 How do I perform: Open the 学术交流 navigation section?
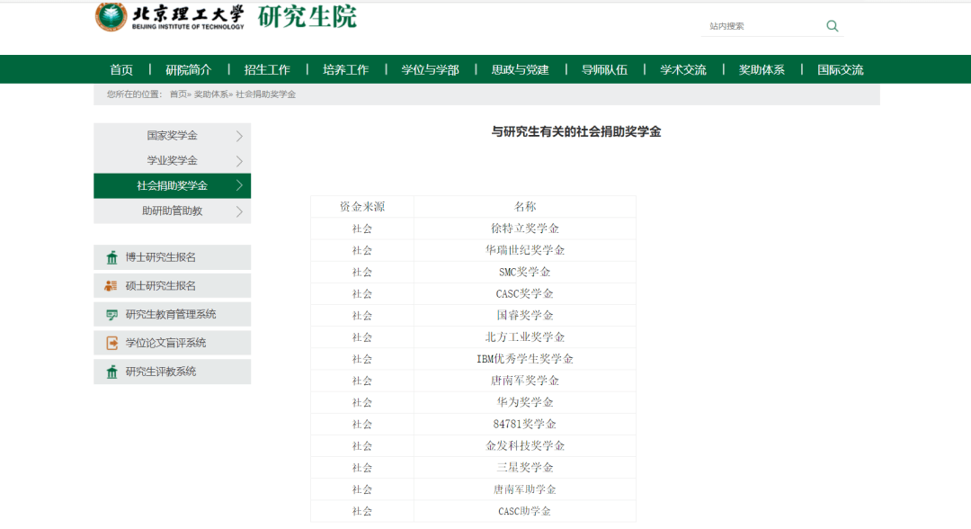point(683,68)
